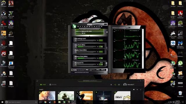Click GeForce Experience share icon
Viewport: 186px width, 104px height.
tap(115, 85)
